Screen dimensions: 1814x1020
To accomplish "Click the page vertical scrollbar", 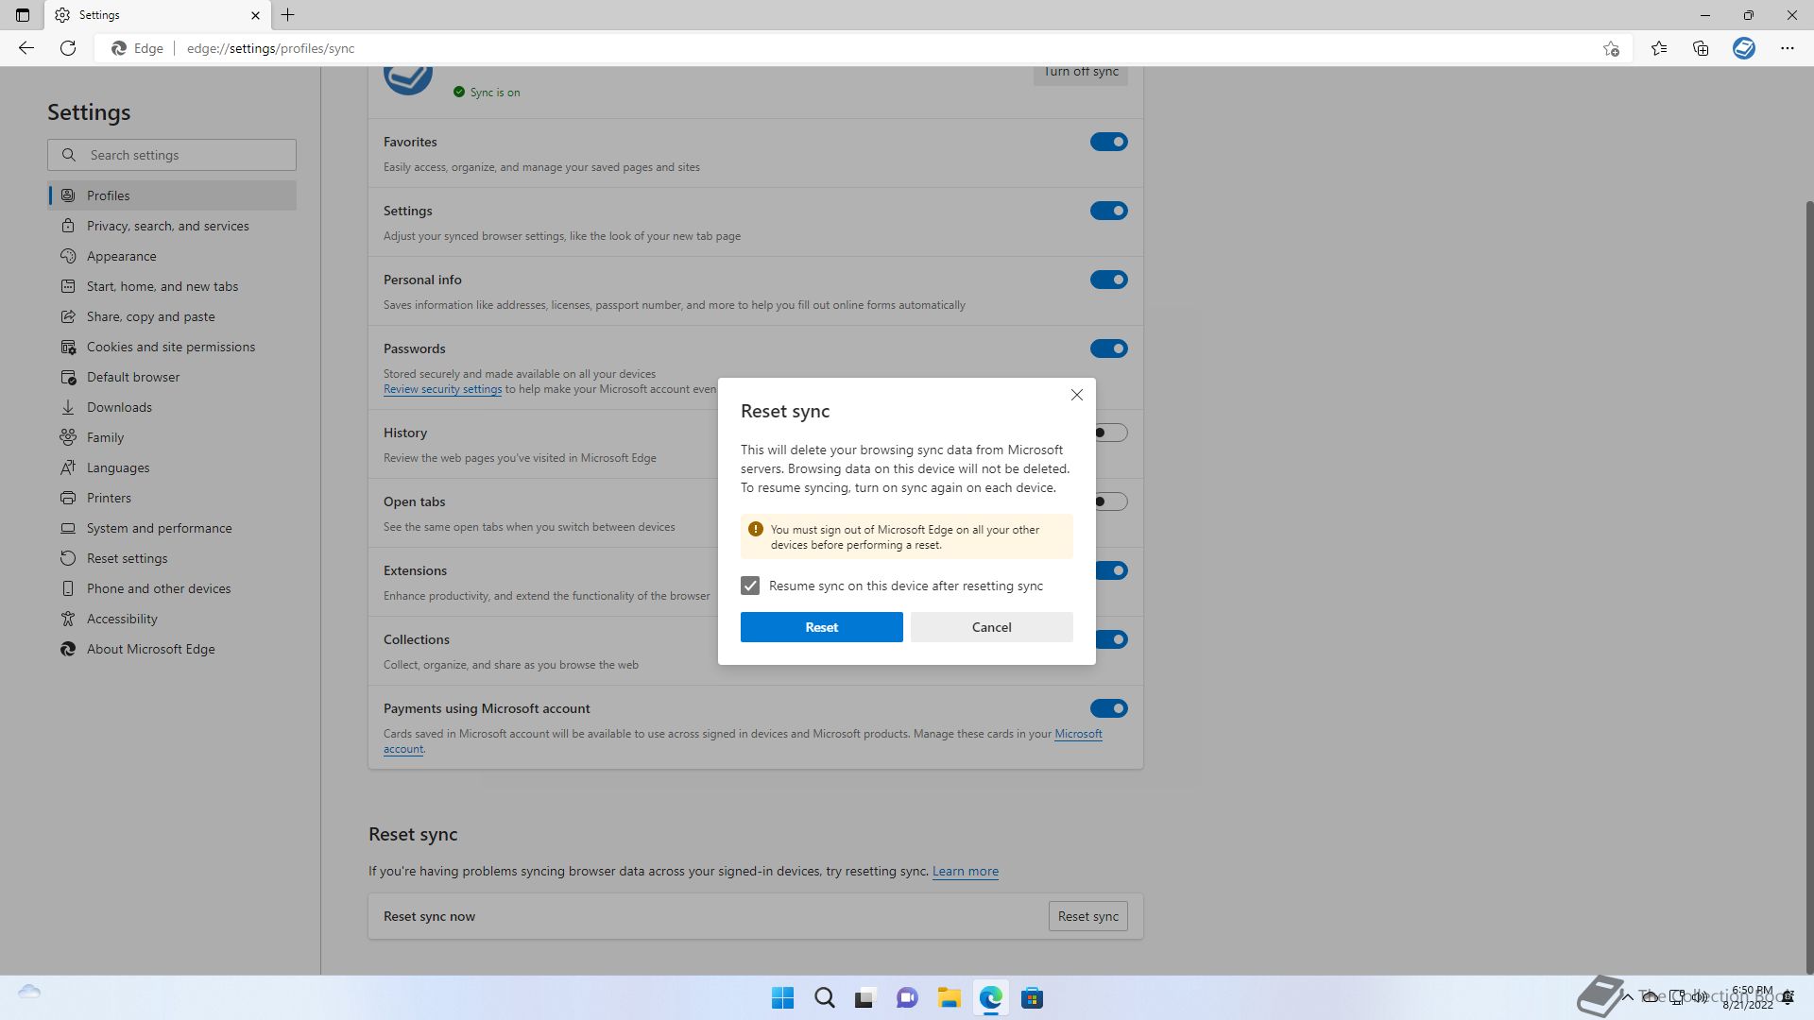I will tap(1808, 586).
